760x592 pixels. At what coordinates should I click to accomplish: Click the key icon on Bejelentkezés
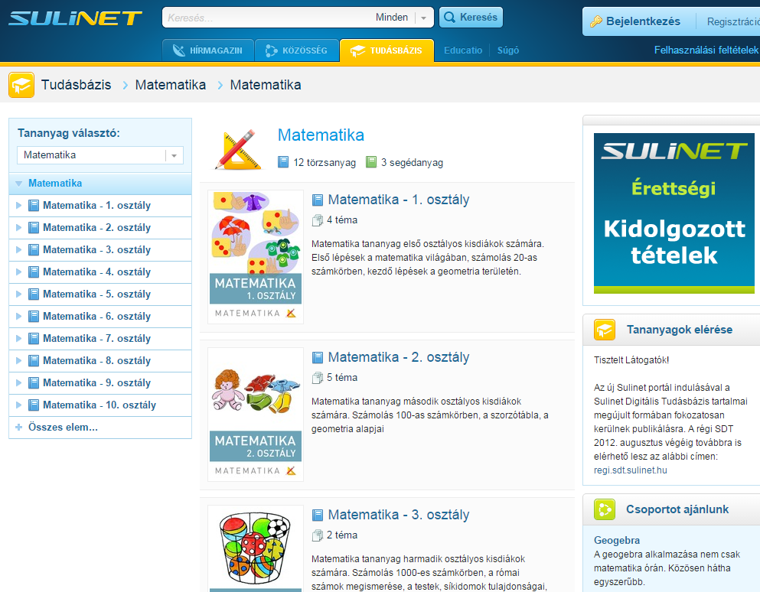point(595,21)
